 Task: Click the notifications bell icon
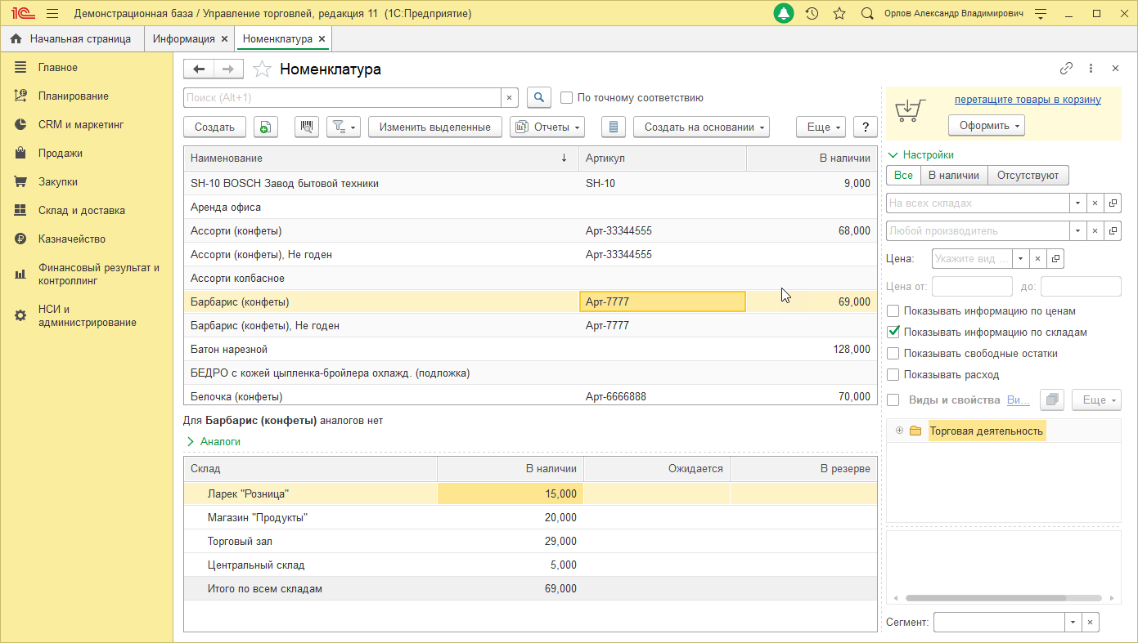pos(784,14)
